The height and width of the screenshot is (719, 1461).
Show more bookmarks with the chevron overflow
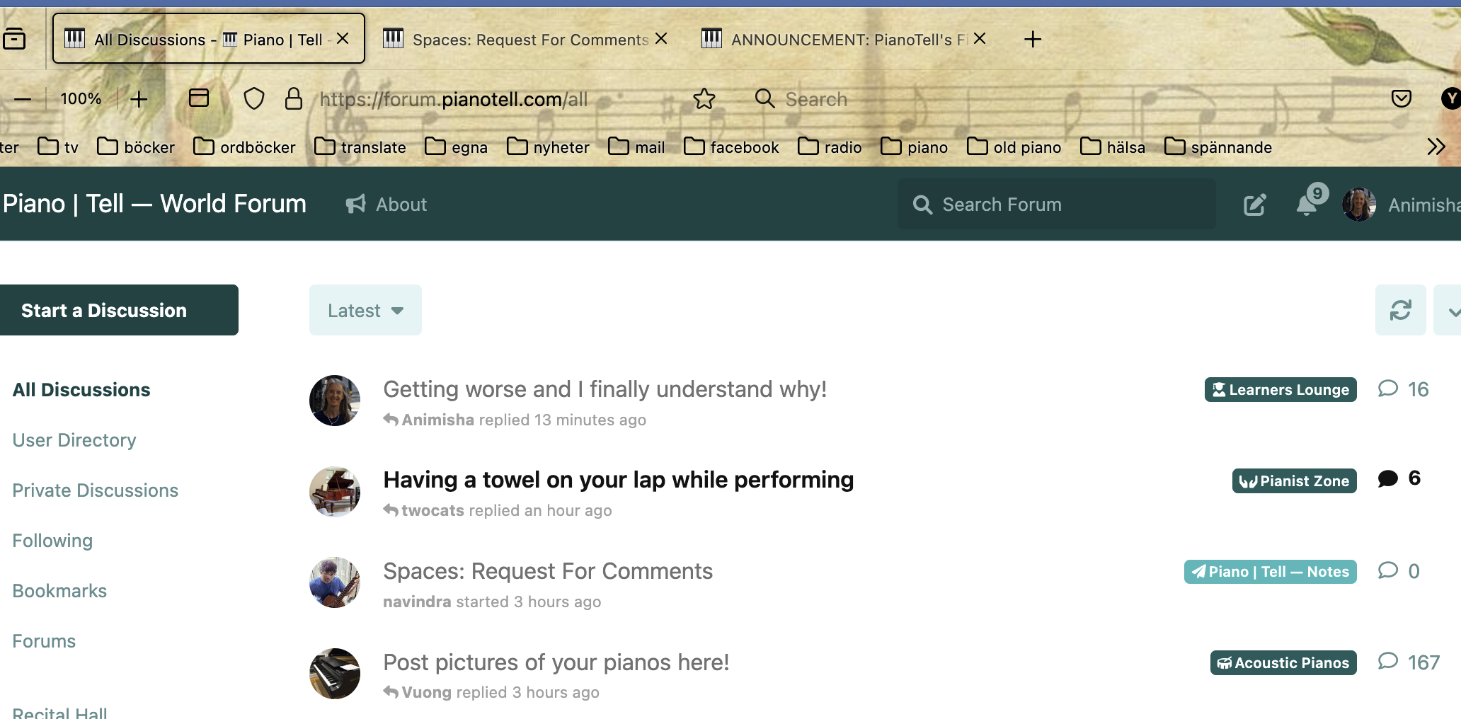pyautogui.click(x=1436, y=147)
